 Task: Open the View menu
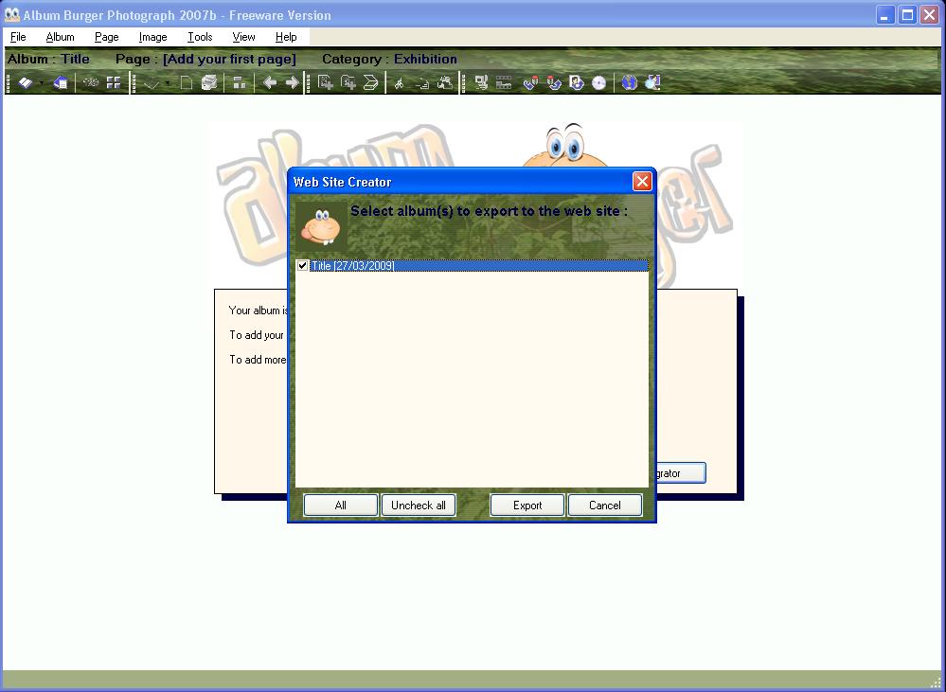243,37
